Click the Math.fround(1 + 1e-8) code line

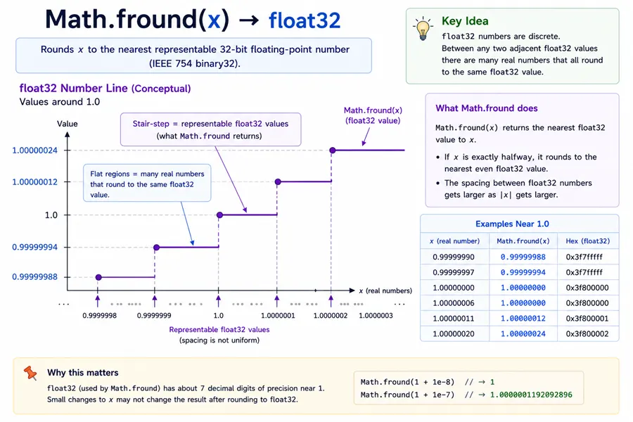428,382
